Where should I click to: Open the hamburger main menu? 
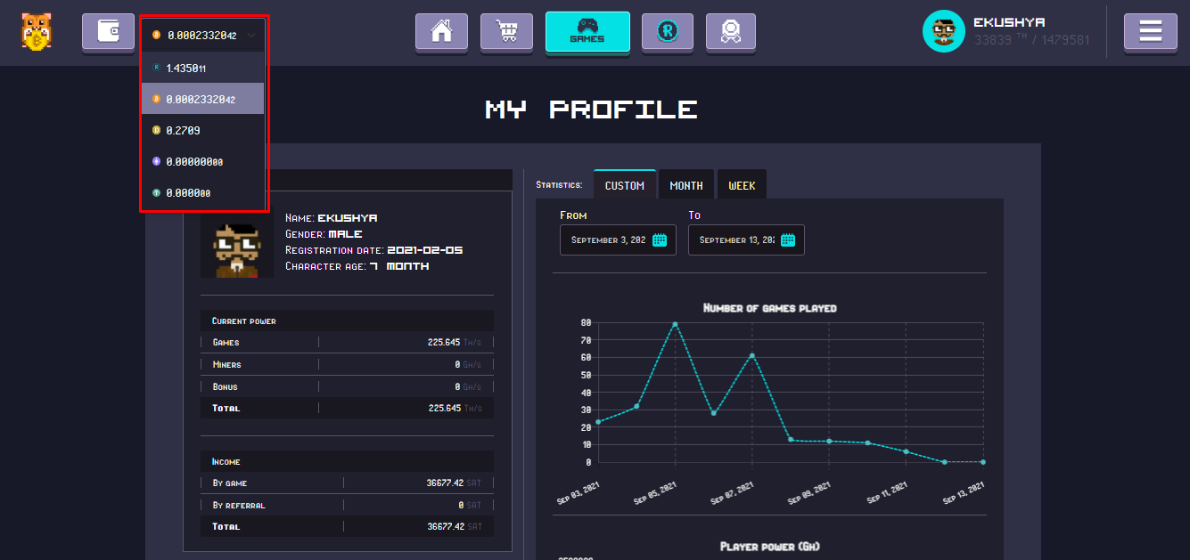1151,32
